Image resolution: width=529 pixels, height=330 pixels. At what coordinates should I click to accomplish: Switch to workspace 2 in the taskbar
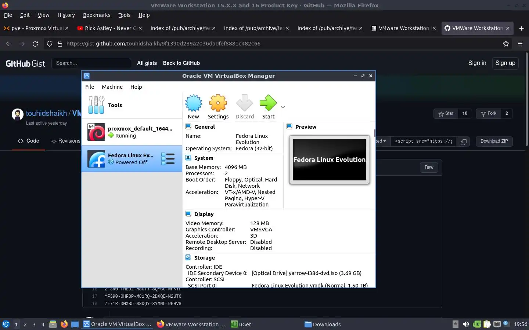pos(25,324)
